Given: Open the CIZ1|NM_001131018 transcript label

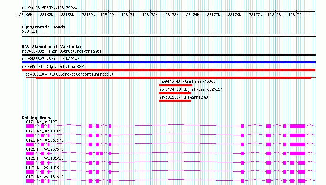Looking at the screenshot, I should point(45,167).
